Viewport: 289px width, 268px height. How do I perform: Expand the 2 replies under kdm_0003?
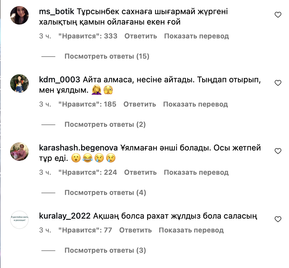click(105, 124)
